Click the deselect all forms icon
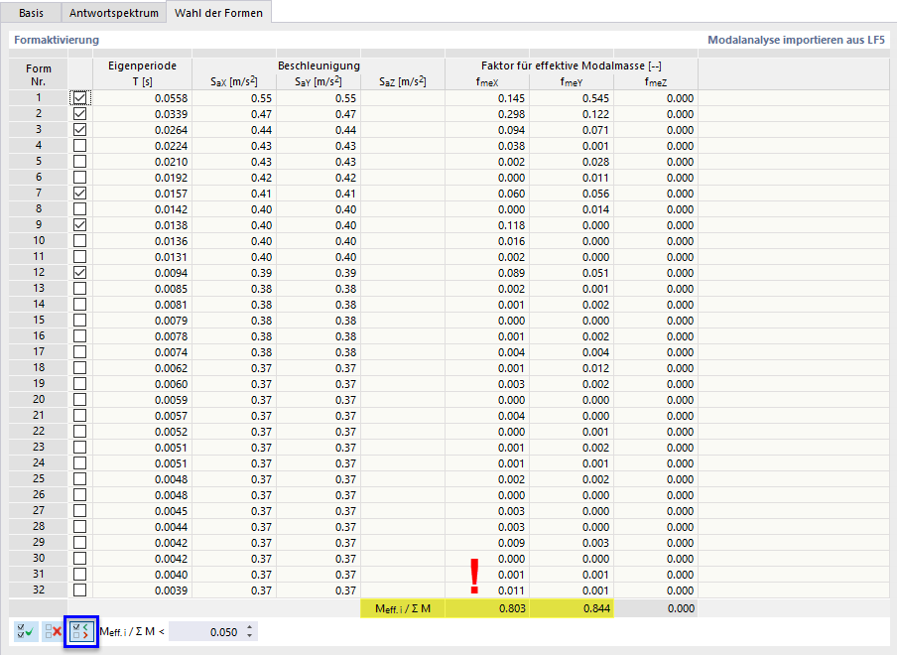Image resolution: width=897 pixels, height=655 pixels. pyautogui.click(x=54, y=631)
